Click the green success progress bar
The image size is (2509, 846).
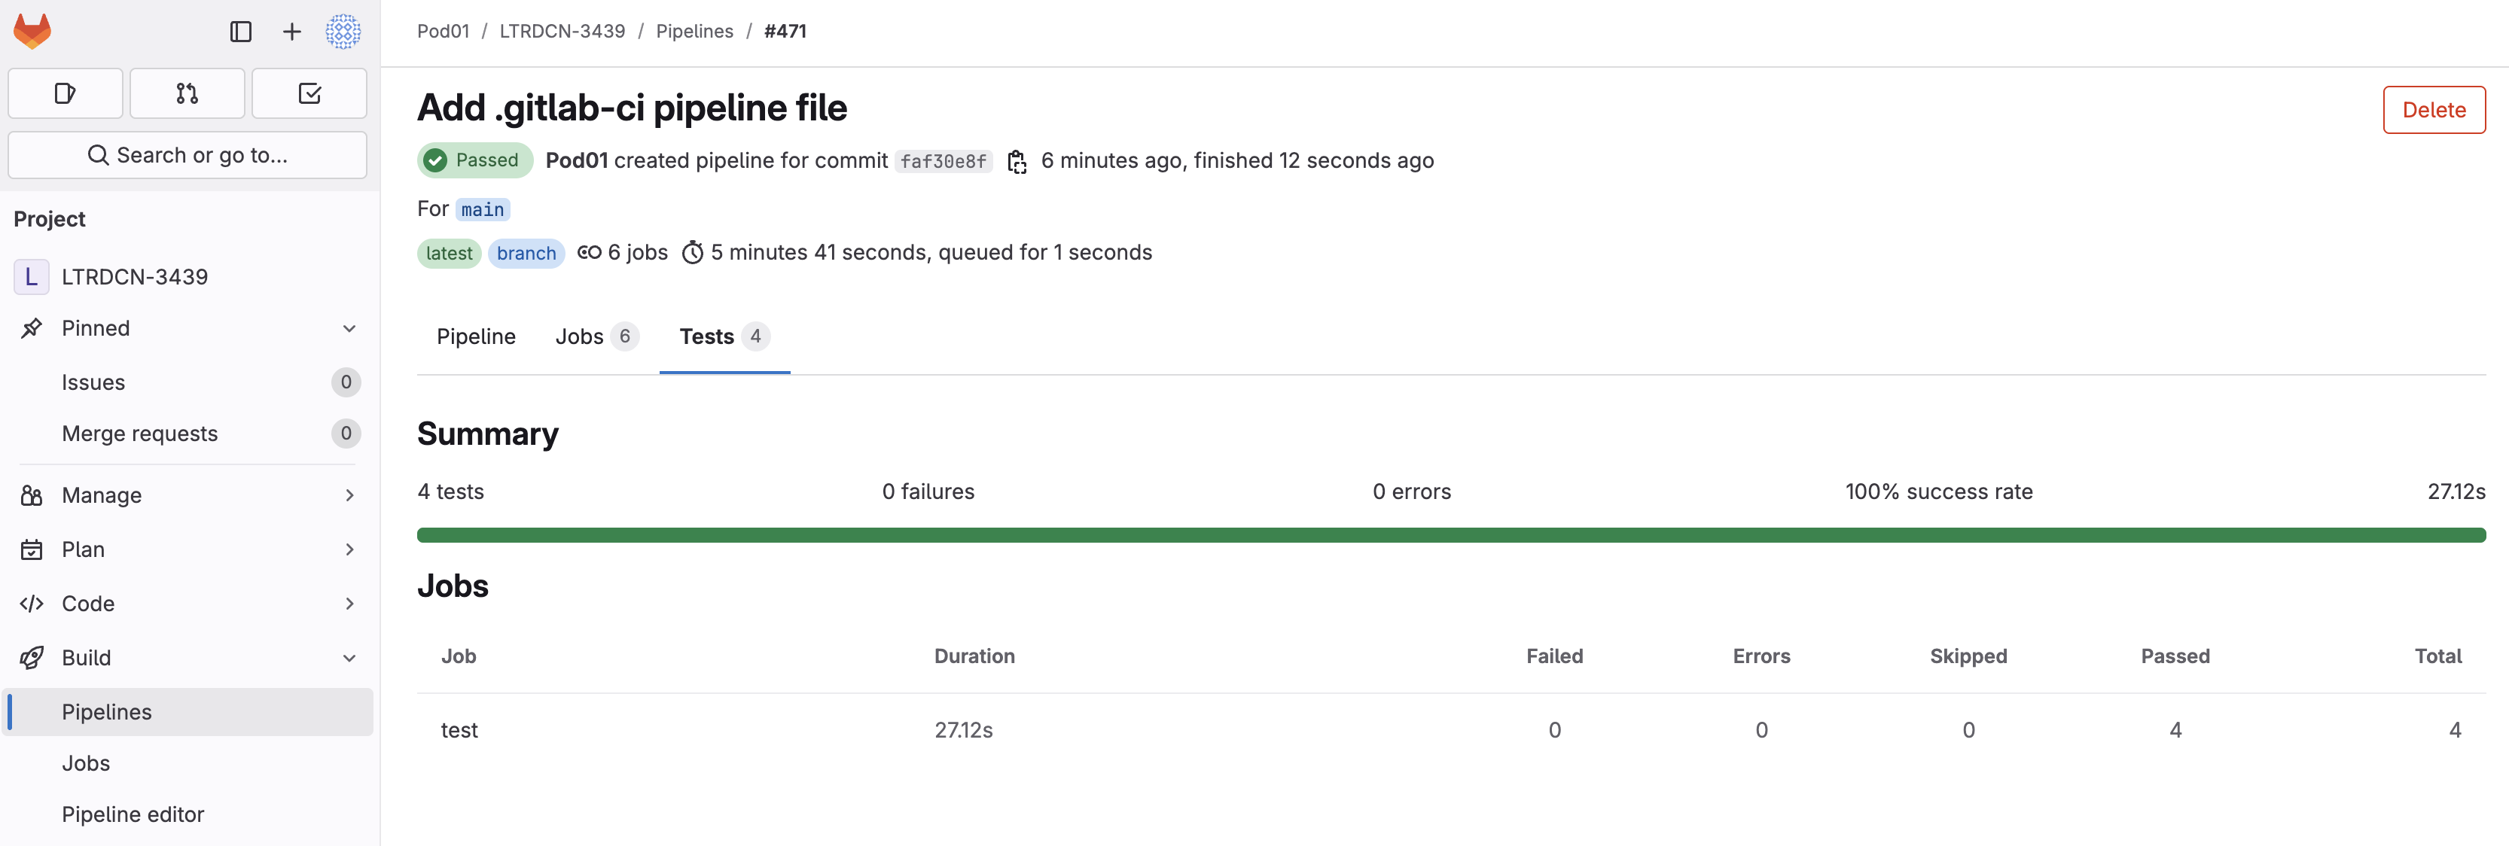pyautogui.click(x=1450, y=535)
